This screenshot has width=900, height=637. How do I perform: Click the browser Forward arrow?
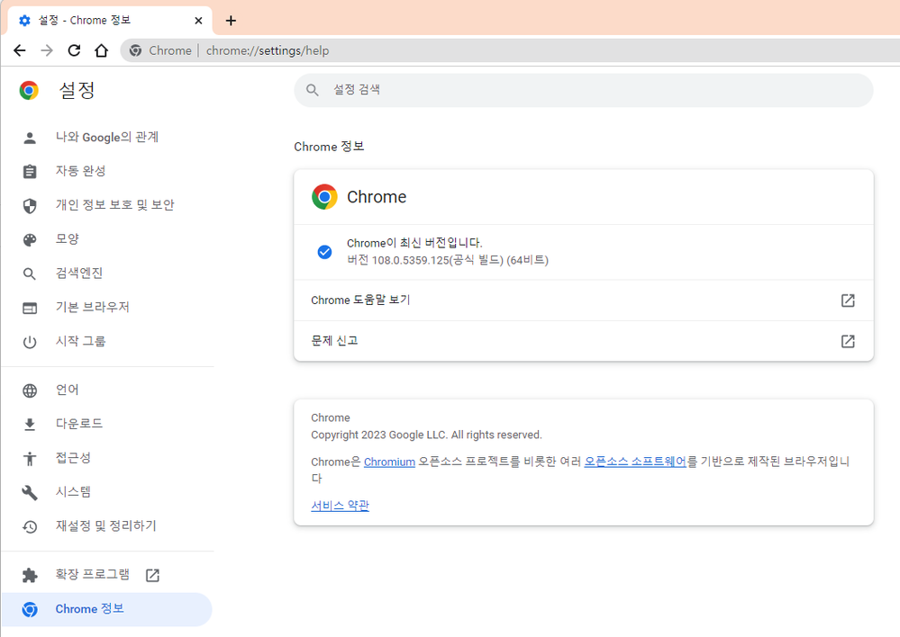point(47,50)
